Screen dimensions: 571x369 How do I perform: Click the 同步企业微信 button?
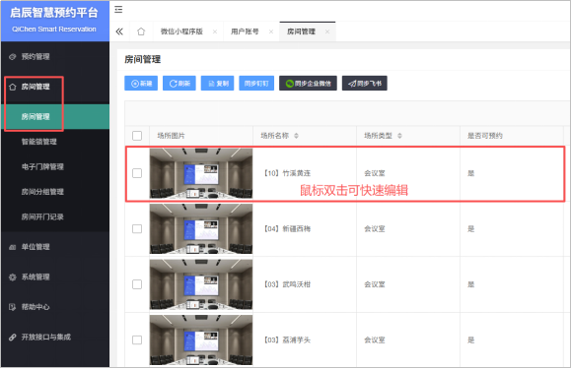pos(308,84)
